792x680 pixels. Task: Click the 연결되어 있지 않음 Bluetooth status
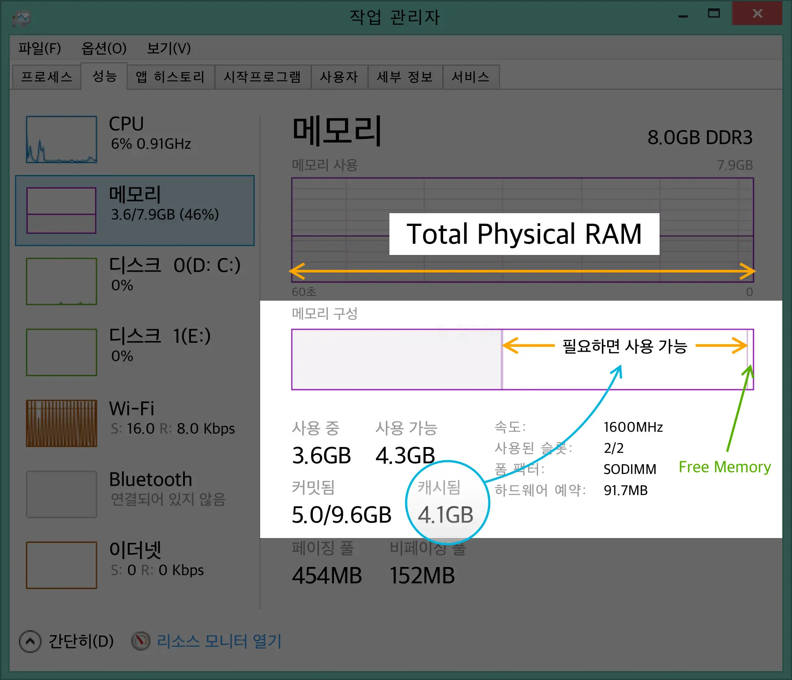[168, 499]
